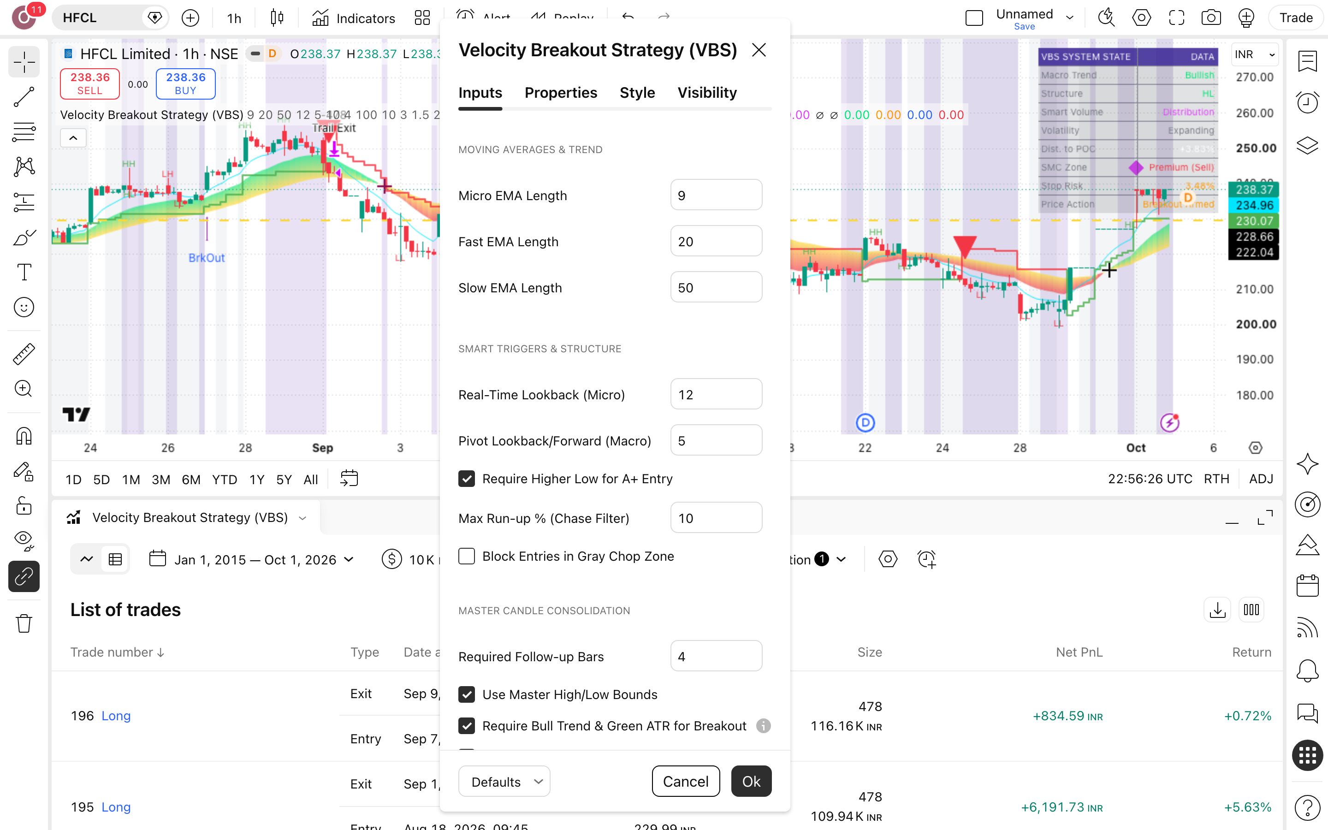Click the Ok button
This screenshot has height=830, width=1328.
click(x=751, y=781)
